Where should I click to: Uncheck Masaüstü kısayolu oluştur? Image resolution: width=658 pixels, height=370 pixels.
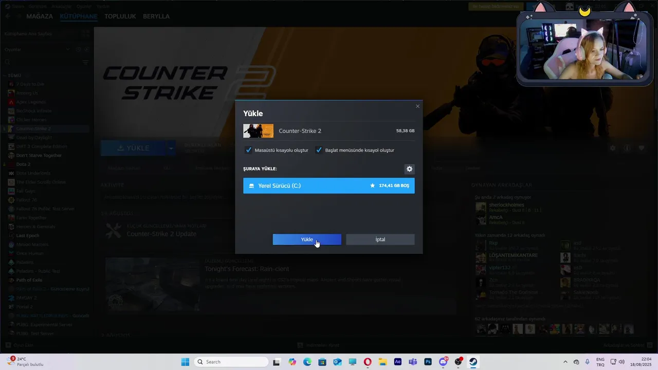249,150
